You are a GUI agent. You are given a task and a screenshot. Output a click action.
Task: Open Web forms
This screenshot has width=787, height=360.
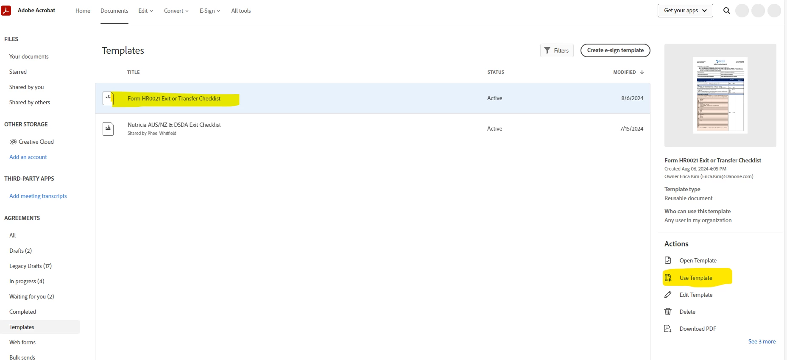click(x=22, y=342)
